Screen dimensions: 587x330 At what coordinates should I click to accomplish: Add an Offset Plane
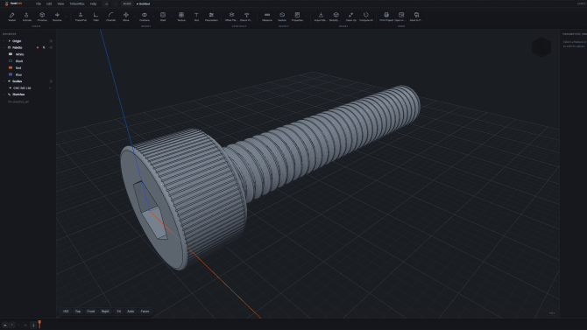[x=231, y=17]
